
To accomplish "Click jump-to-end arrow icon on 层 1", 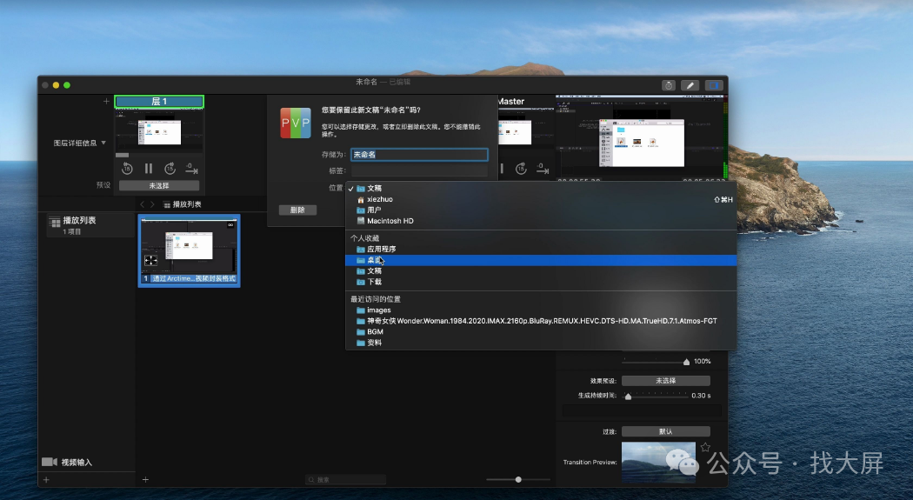I will (x=192, y=170).
